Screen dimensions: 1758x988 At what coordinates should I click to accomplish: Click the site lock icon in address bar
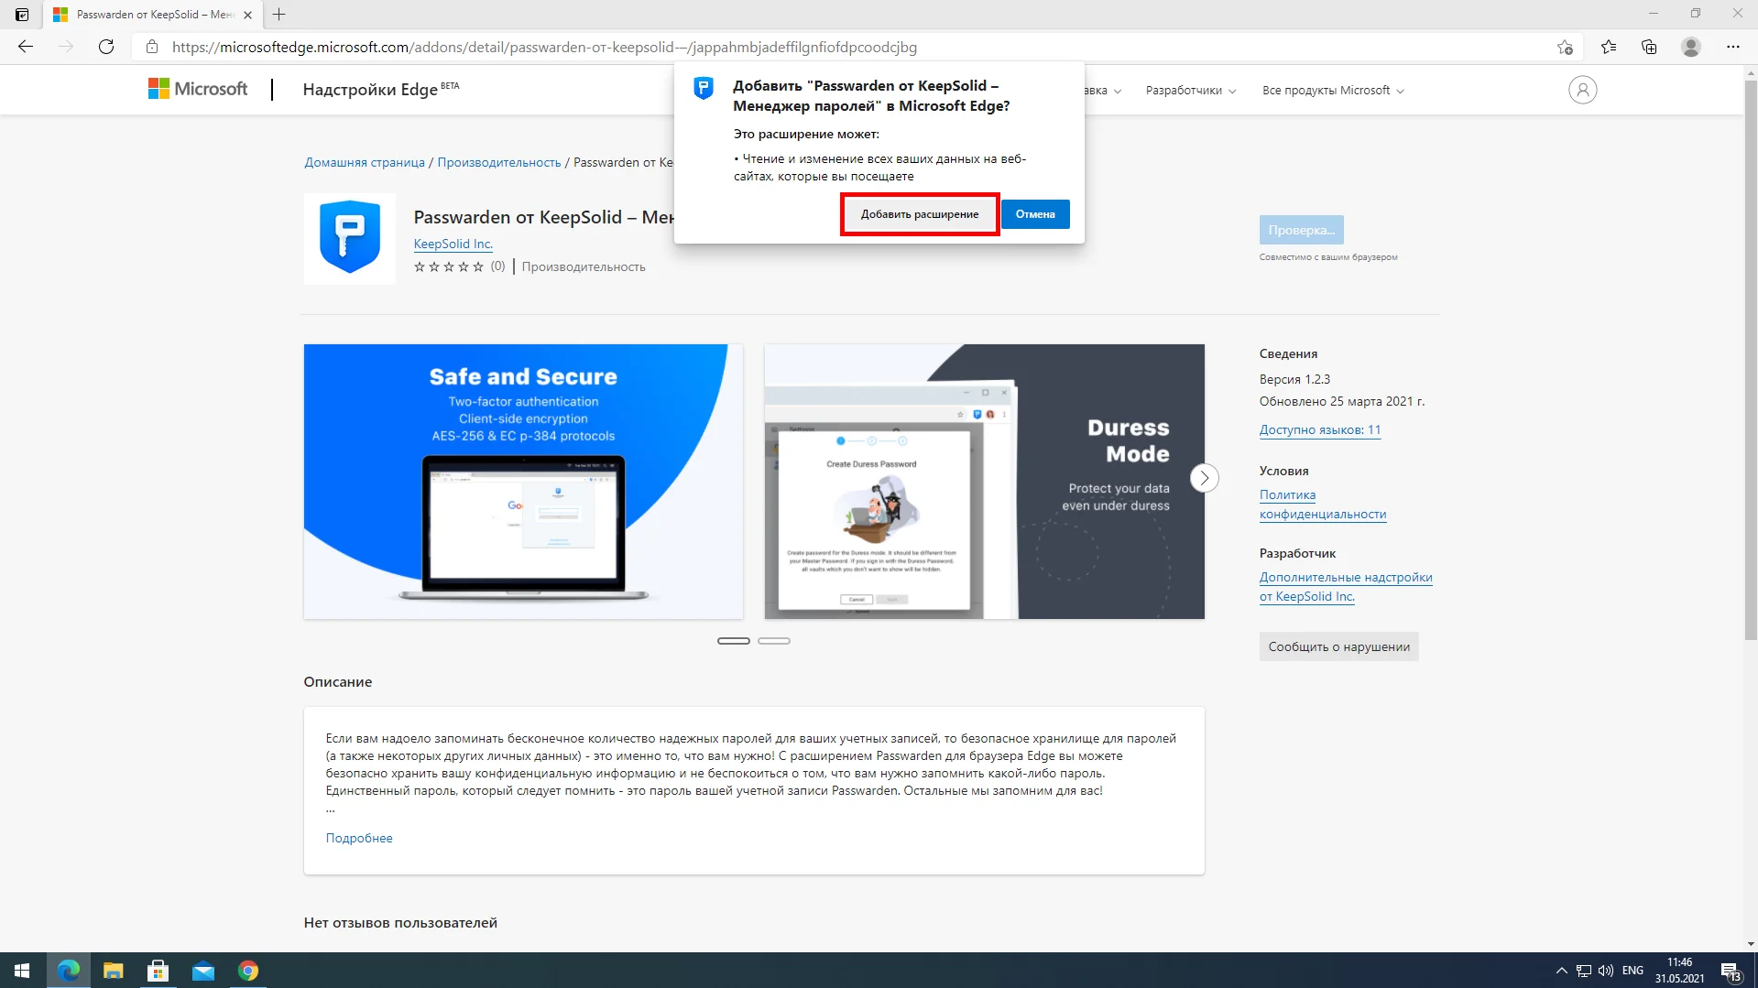coord(152,47)
